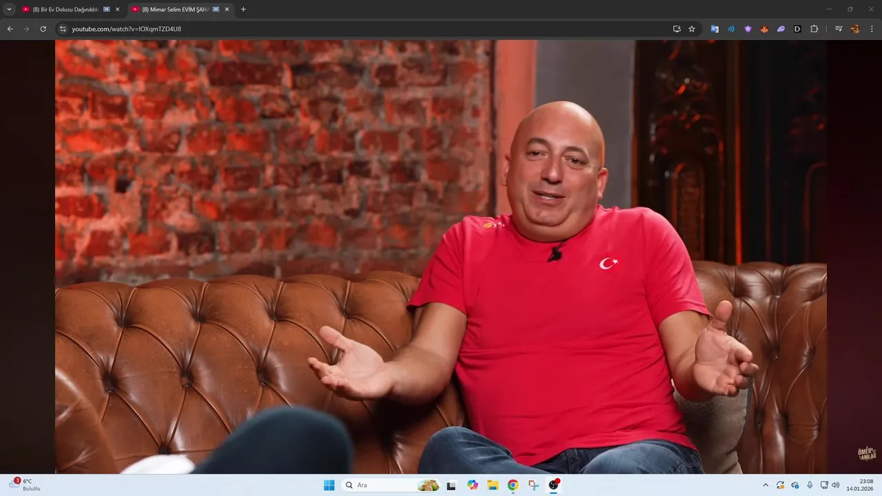View site information for youtube.com
The height and width of the screenshot is (496, 882).
63,29
